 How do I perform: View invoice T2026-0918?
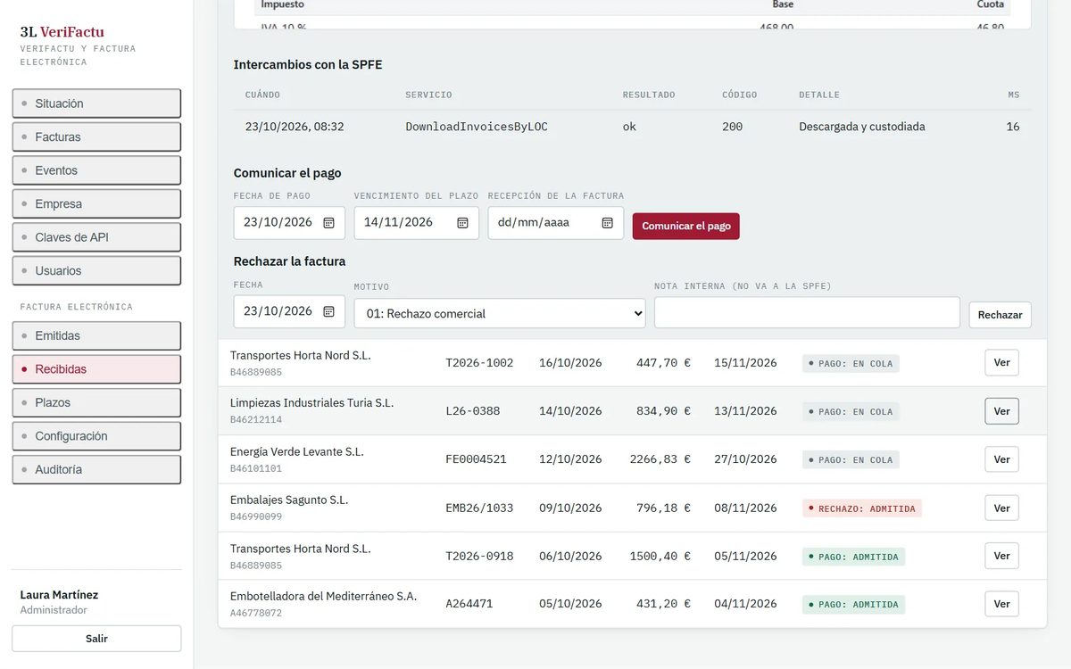coord(1001,556)
